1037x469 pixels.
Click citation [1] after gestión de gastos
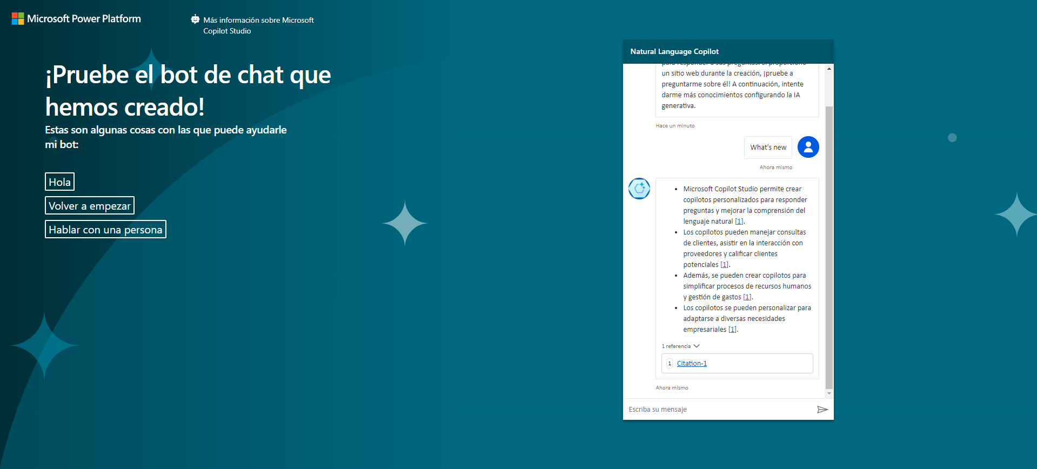point(747,297)
